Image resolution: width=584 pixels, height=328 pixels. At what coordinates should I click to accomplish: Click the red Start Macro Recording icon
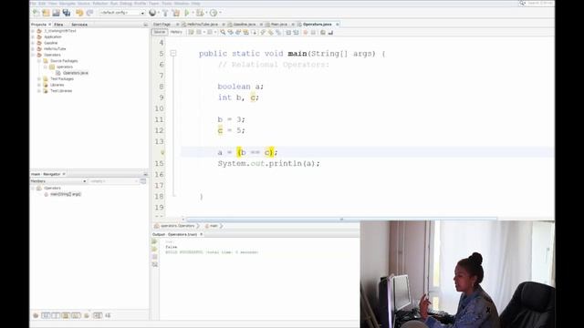coord(306,33)
